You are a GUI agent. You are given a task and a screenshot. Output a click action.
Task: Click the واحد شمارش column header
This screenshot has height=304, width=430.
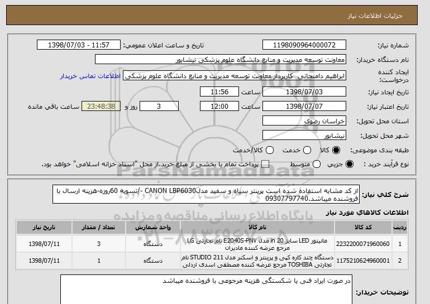click(153, 228)
